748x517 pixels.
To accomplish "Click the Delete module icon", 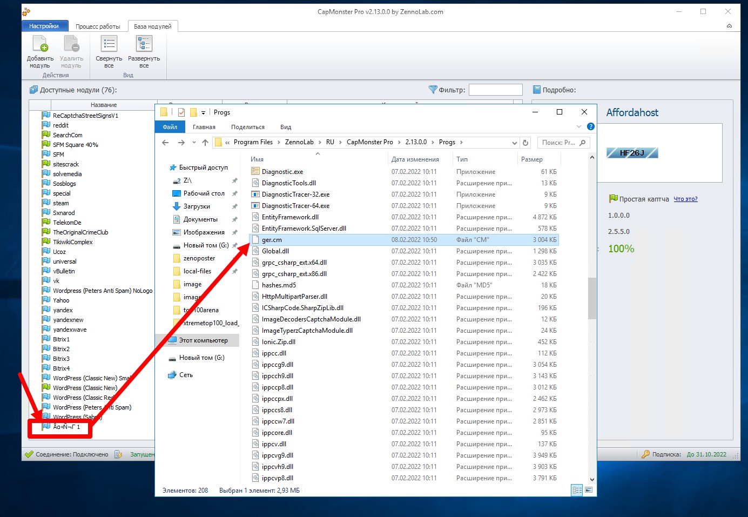I will pos(71,44).
